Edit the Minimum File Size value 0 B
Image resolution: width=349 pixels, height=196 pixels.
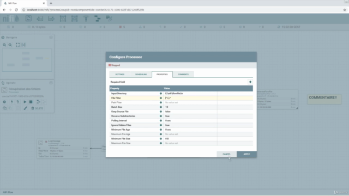pyautogui.click(x=190, y=139)
